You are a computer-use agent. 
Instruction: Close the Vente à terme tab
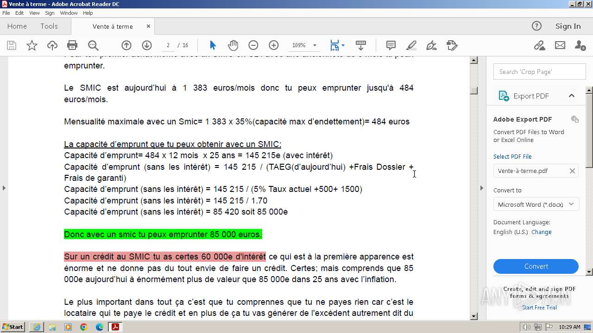(x=149, y=26)
